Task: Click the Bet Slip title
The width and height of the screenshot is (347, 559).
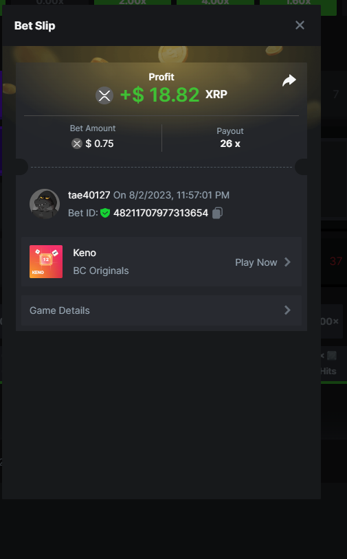Action: [x=34, y=25]
